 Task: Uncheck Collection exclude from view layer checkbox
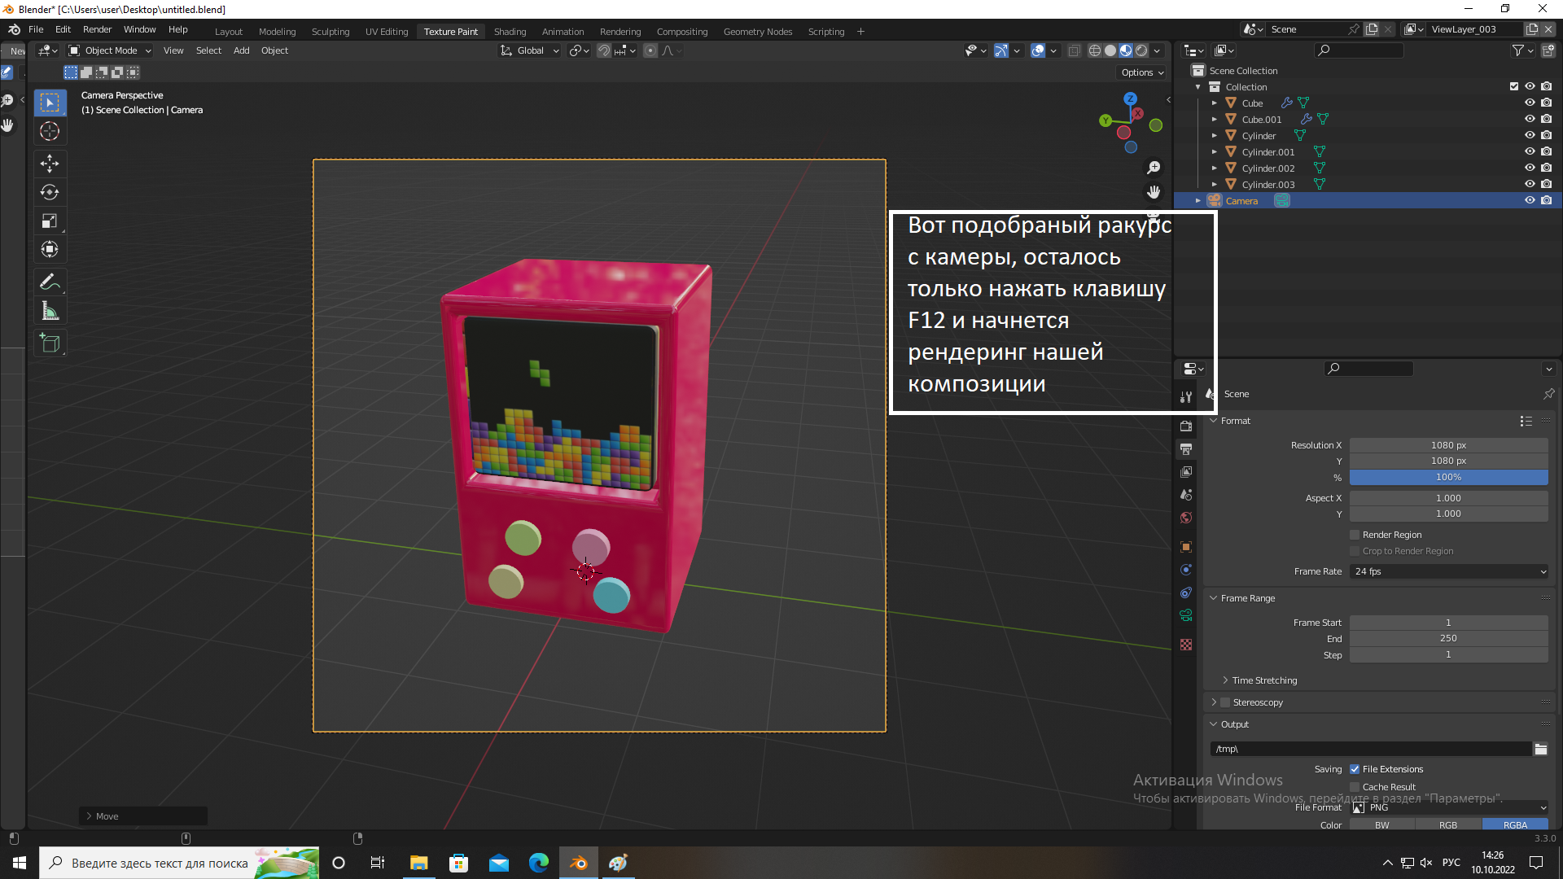click(1514, 86)
